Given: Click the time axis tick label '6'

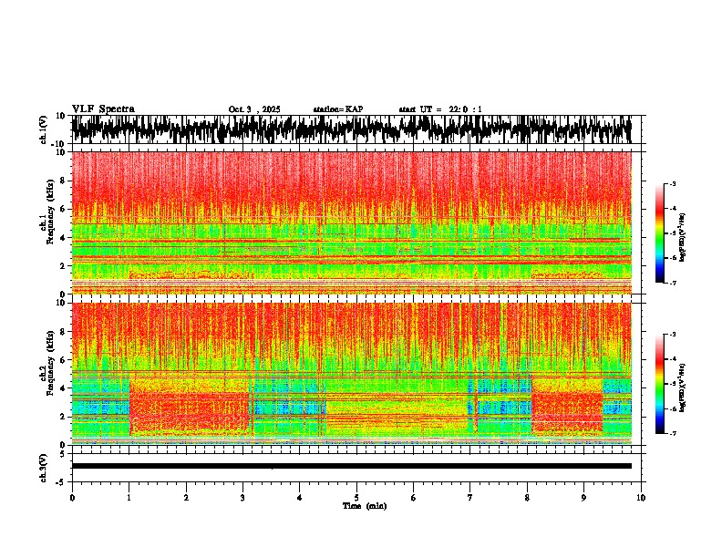Looking at the screenshot, I should pos(414,498).
